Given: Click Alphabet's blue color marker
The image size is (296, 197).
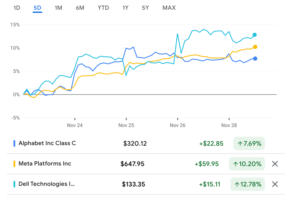Looking at the screenshot, I should (14, 144).
